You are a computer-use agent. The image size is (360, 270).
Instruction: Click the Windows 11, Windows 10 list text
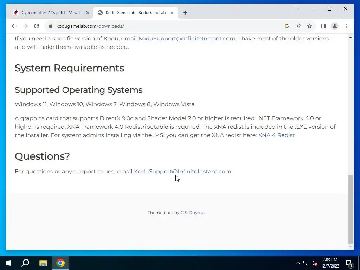pos(105,104)
